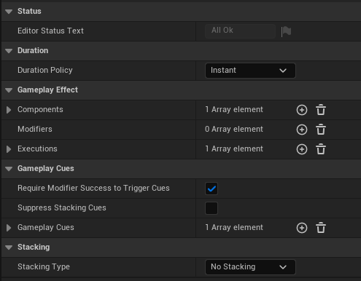Image resolution: width=361 pixels, height=281 pixels.
Task: Select the Duration Policy property label
Action: (x=45, y=70)
